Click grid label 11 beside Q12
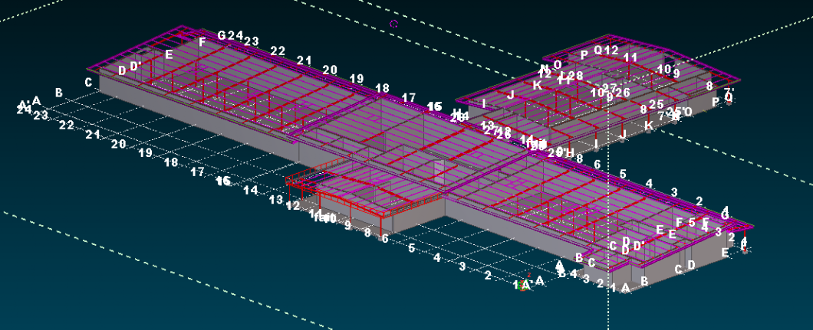The height and width of the screenshot is (330, 813). tap(630, 57)
